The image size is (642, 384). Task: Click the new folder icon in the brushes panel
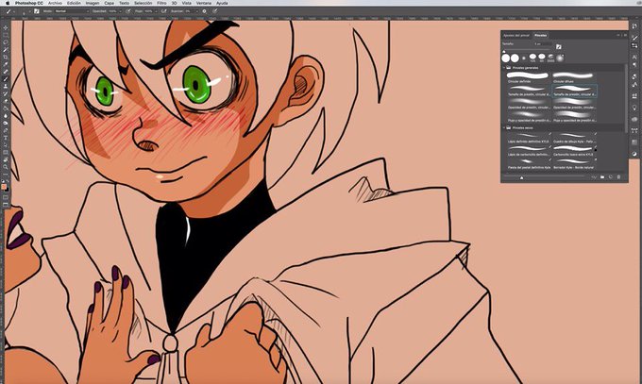(602, 177)
